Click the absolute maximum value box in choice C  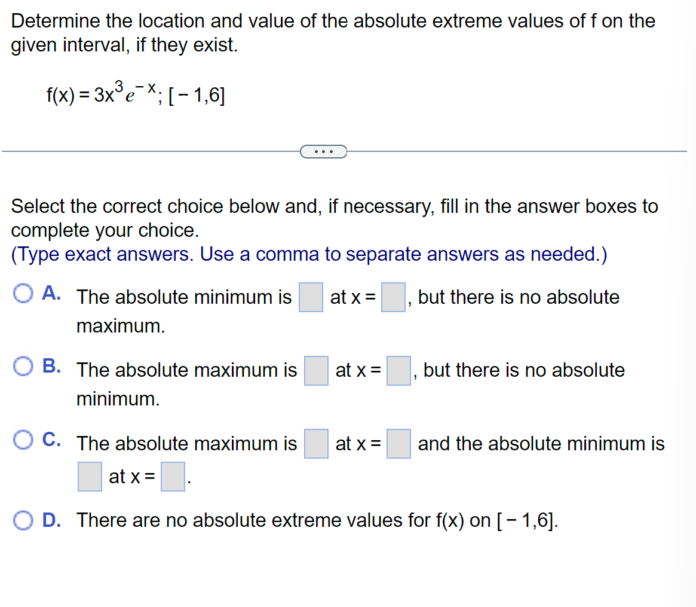(x=316, y=443)
